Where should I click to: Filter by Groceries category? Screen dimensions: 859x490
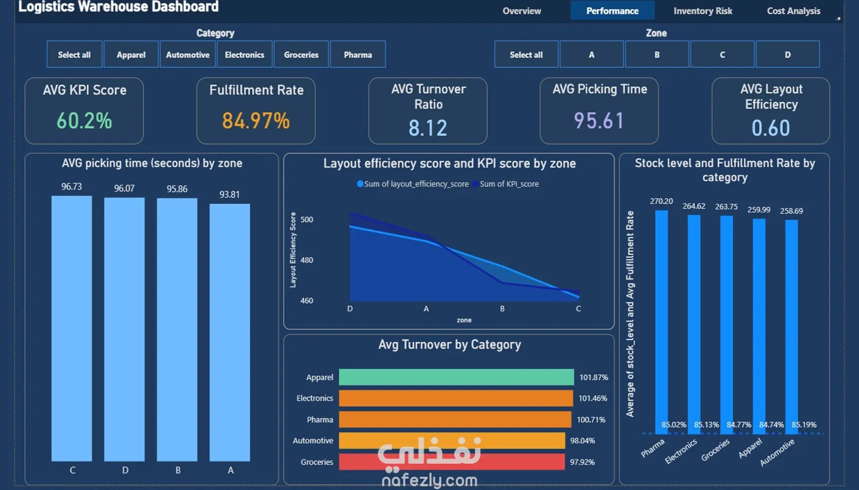pos(301,54)
